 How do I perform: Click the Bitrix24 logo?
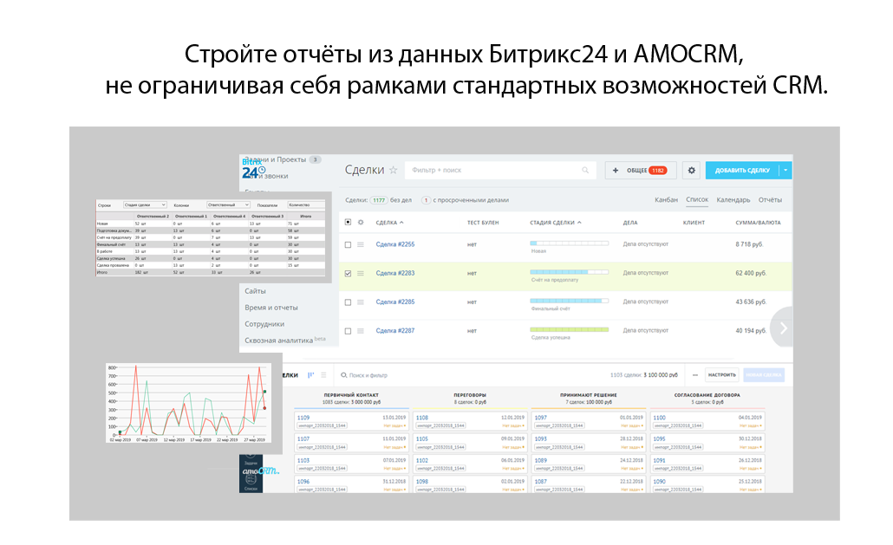[253, 170]
